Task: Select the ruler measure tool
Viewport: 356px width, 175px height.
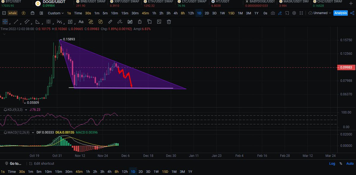Action: pyautogui.click(x=110, y=22)
